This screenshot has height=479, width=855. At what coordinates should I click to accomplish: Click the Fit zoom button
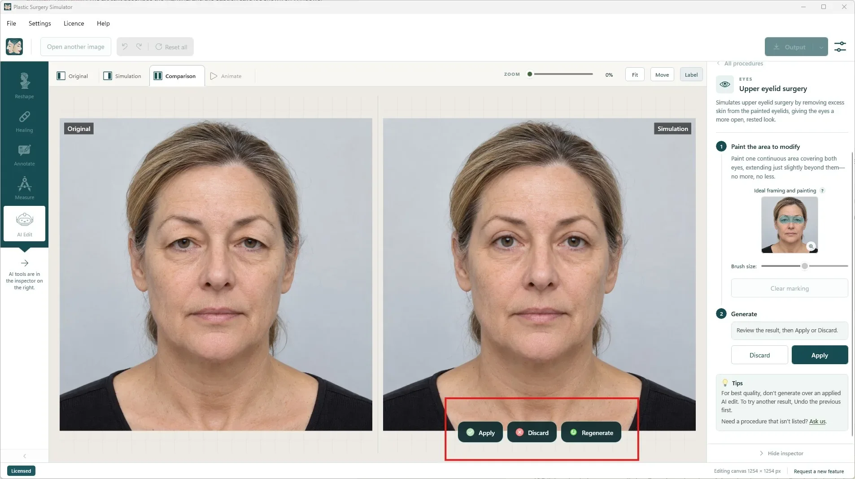(x=635, y=74)
